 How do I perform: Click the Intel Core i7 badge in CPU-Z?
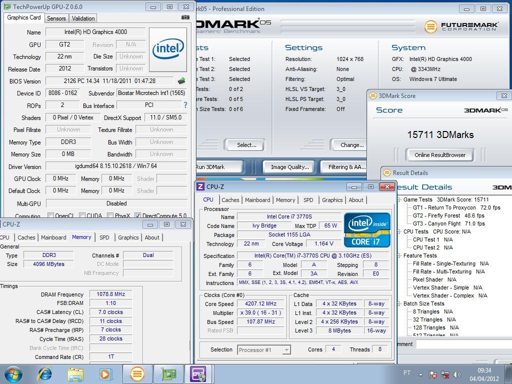(x=367, y=230)
